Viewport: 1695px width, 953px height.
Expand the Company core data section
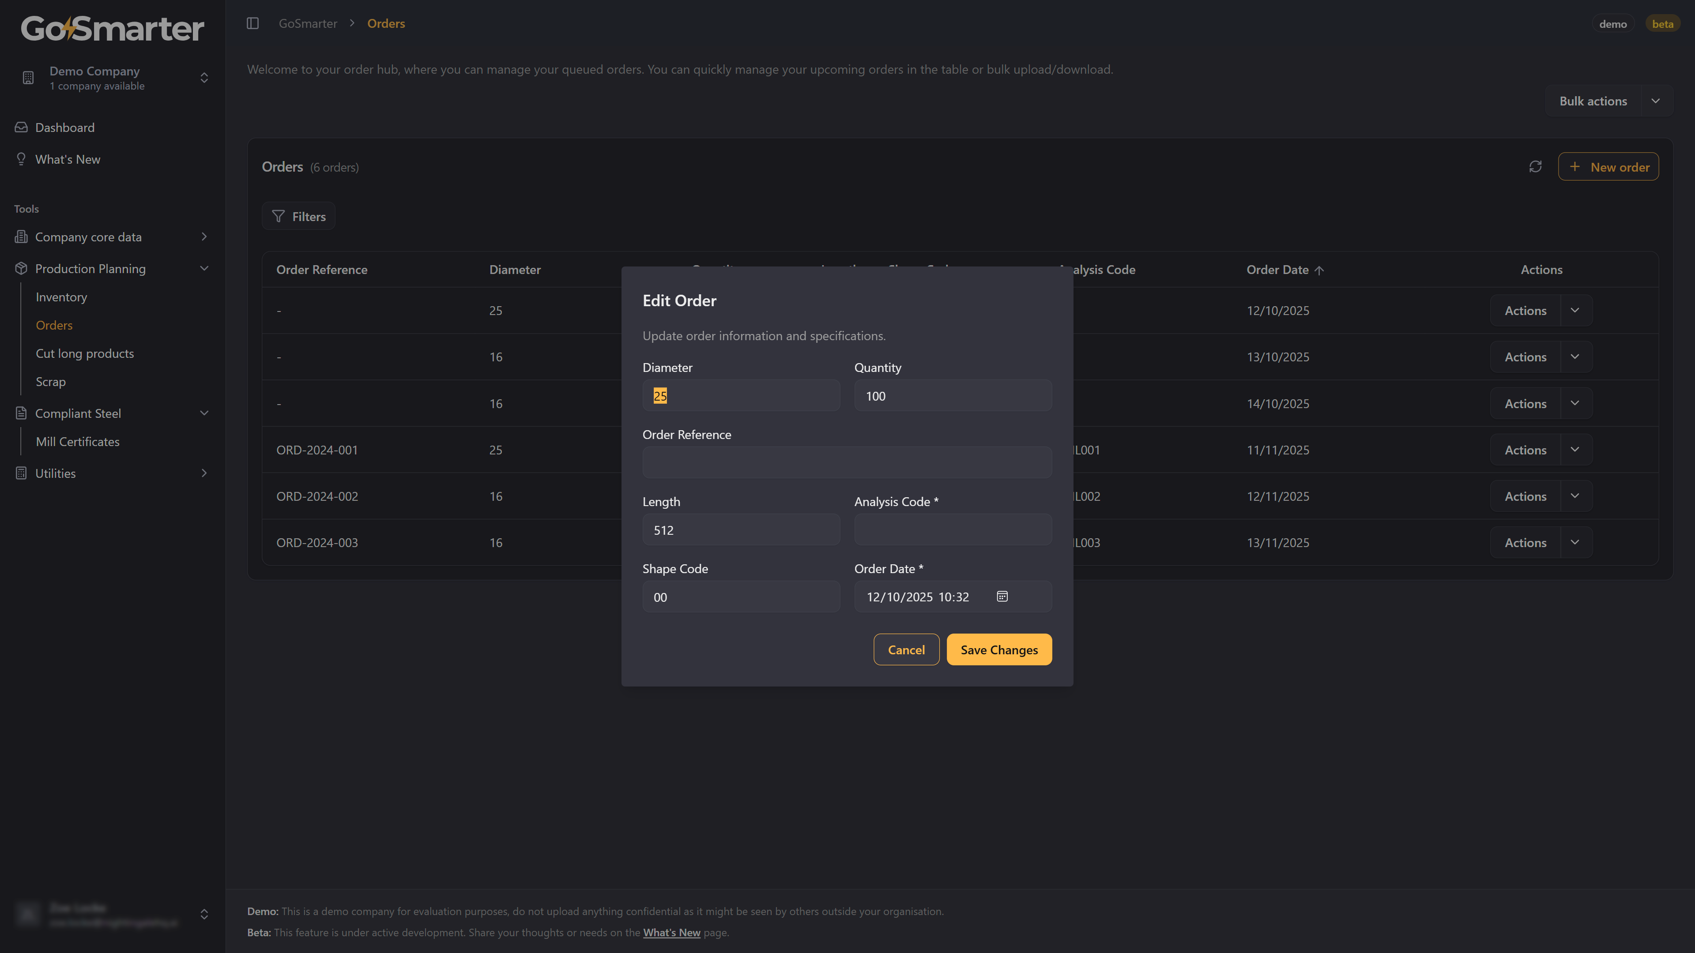(x=204, y=237)
